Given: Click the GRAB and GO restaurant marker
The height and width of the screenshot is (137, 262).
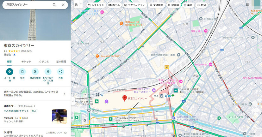Looking at the screenshot, I should (122, 23).
